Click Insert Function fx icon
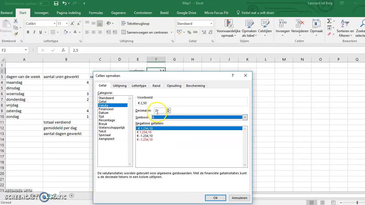The height and width of the screenshot is (205, 365). 63,50
